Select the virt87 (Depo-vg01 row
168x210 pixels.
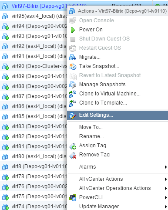point(34,96)
